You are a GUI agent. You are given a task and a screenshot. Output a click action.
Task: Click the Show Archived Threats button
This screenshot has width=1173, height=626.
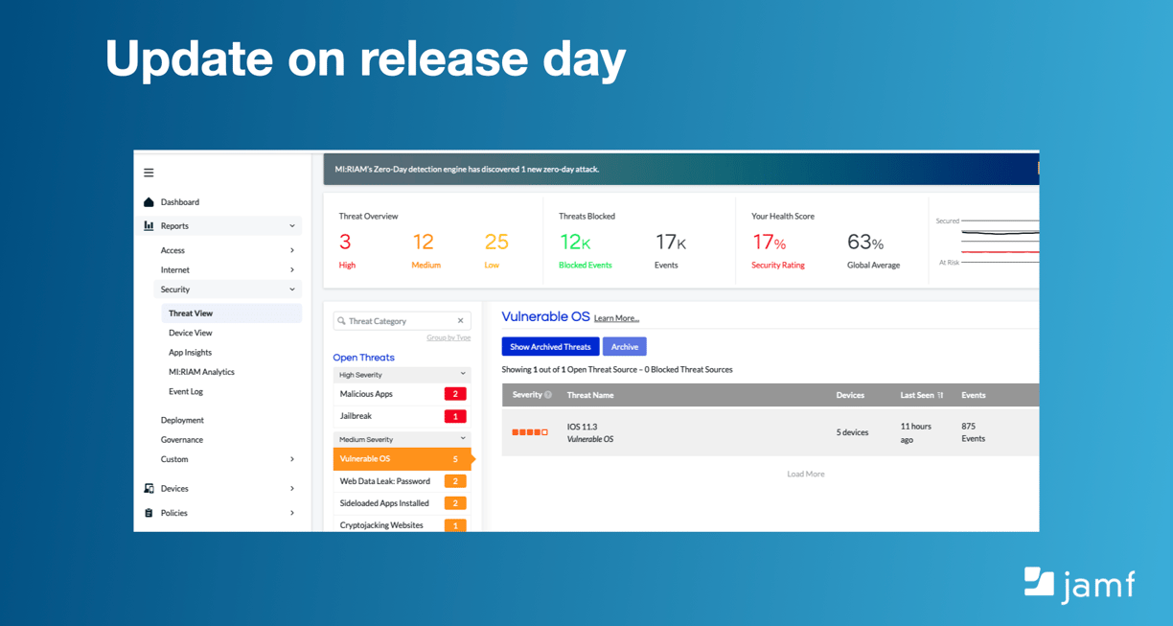[550, 347]
